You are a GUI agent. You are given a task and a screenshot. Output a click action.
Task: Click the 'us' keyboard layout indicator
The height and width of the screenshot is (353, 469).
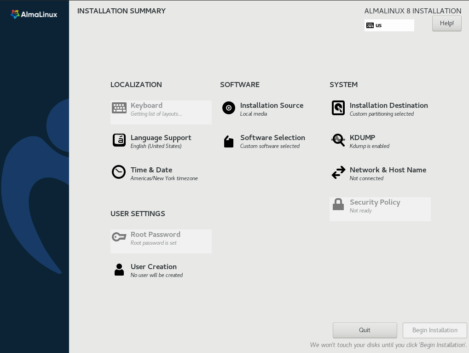[x=389, y=25]
